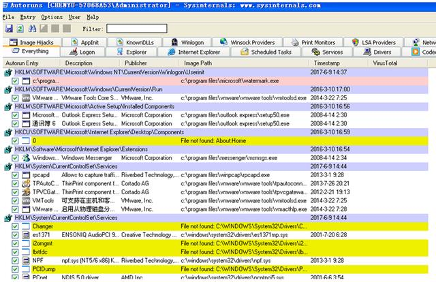Switch to the Services tab

point(327,52)
